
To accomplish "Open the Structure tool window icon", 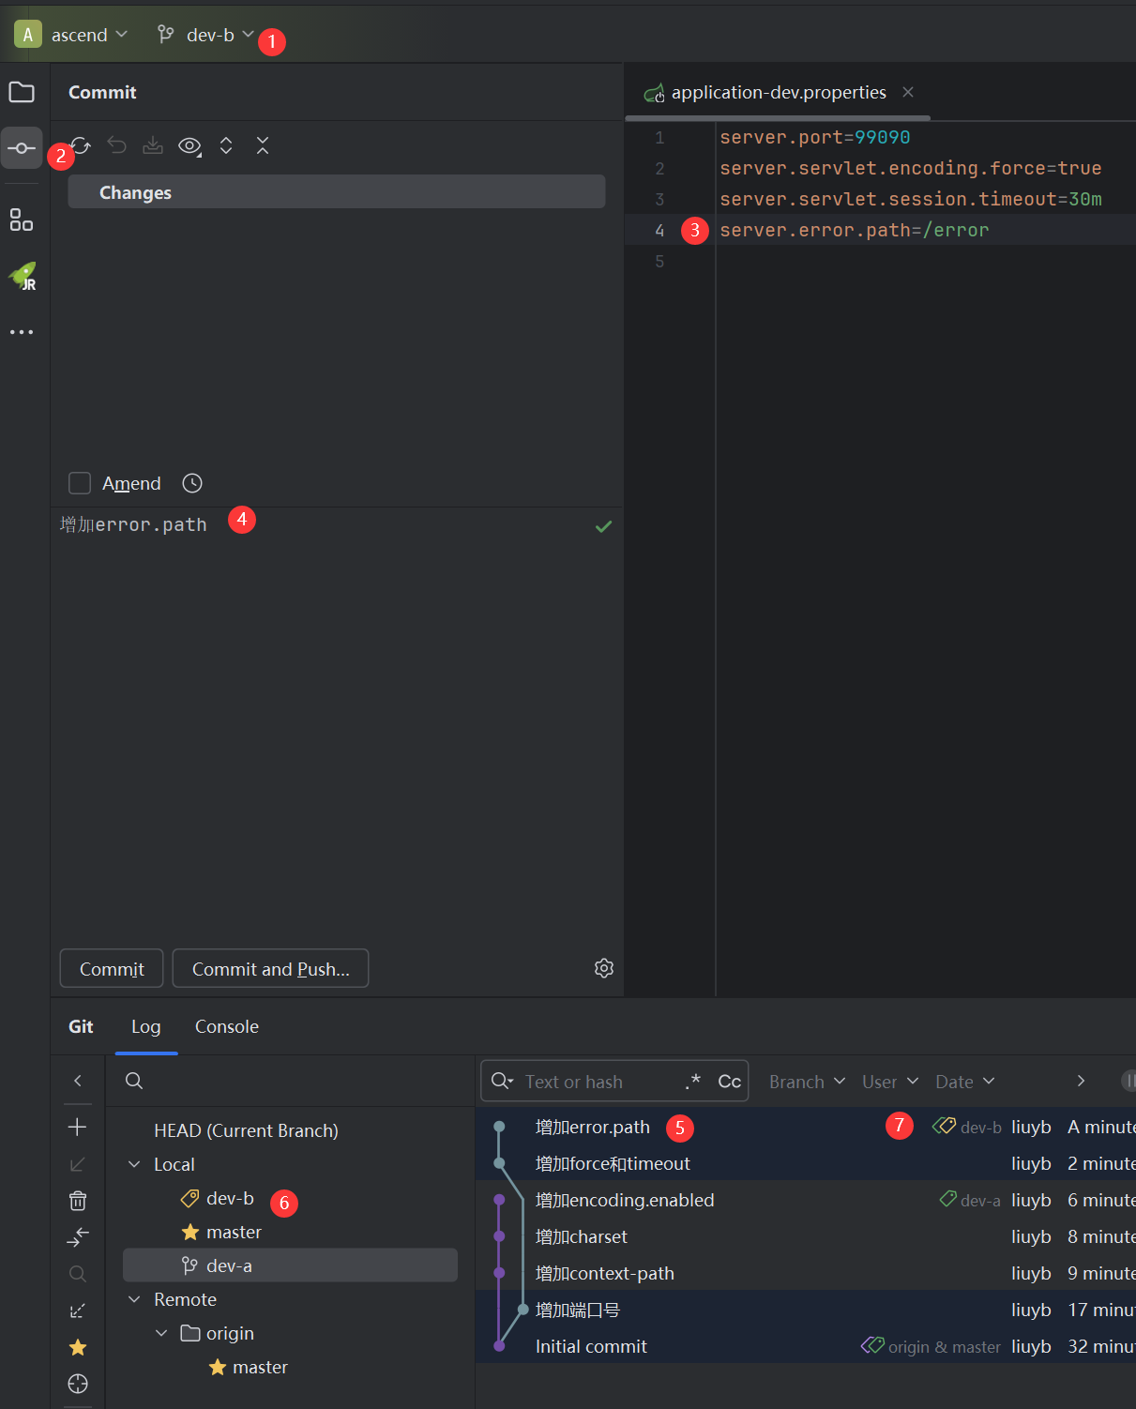I will (x=22, y=220).
